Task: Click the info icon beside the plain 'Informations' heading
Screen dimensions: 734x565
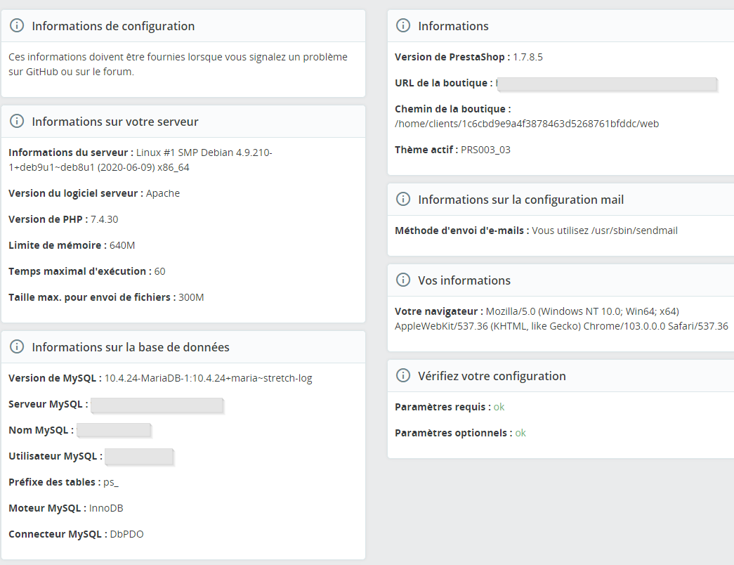Action: tap(403, 26)
